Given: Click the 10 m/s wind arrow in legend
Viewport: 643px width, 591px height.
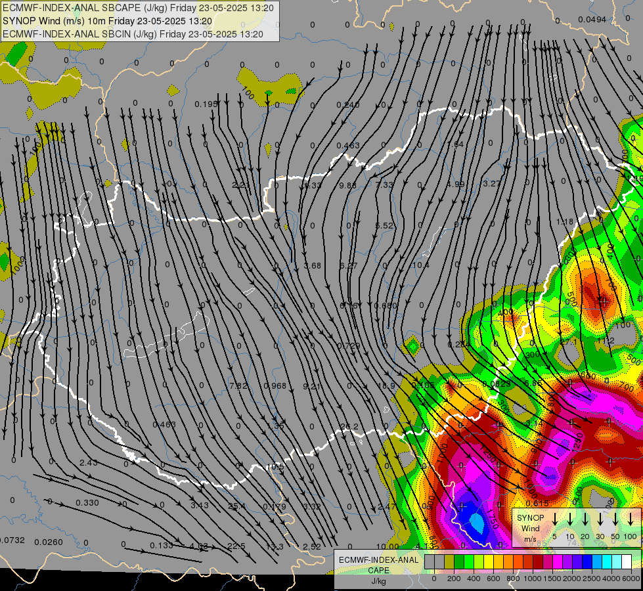Looking at the screenshot, I should (570, 519).
